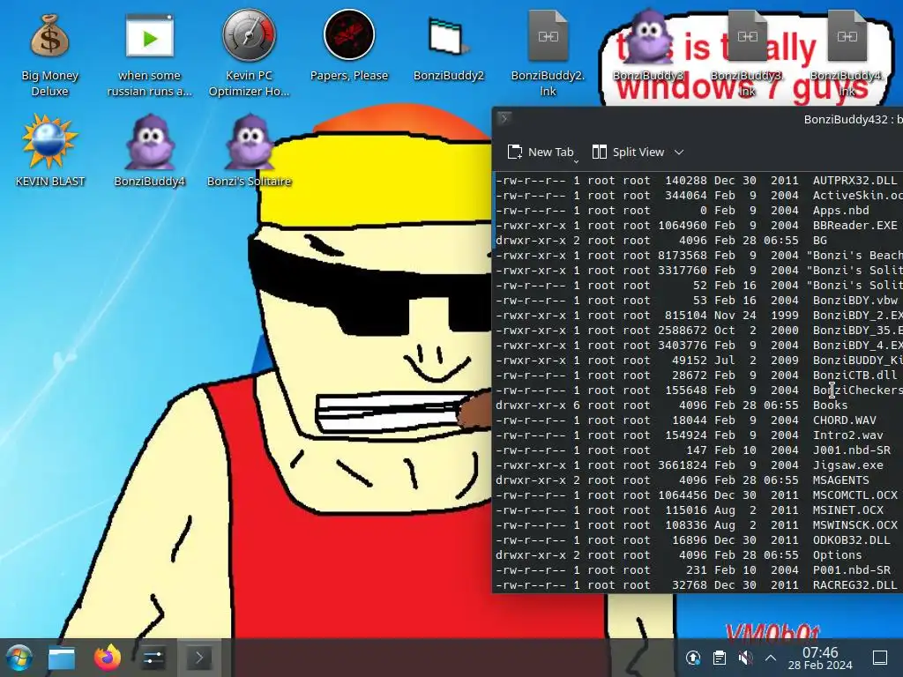Open BonziBuddy4 desktop icon

(x=150, y=151)
